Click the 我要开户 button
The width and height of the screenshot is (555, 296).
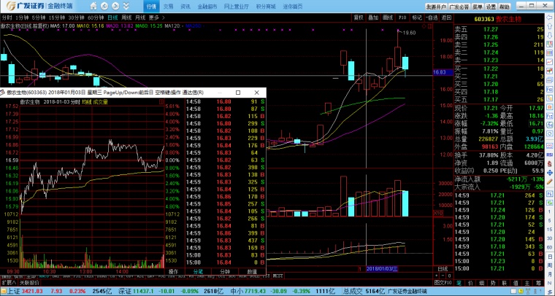(436, 7)
